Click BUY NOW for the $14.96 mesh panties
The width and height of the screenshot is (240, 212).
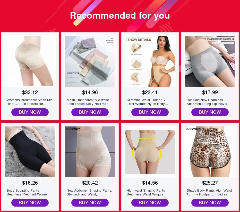click(90, 112)
